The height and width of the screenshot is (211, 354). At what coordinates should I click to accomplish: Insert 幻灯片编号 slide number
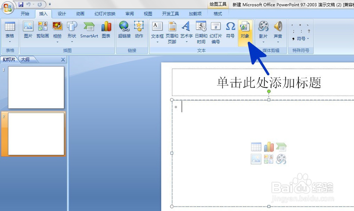point(216,32)
